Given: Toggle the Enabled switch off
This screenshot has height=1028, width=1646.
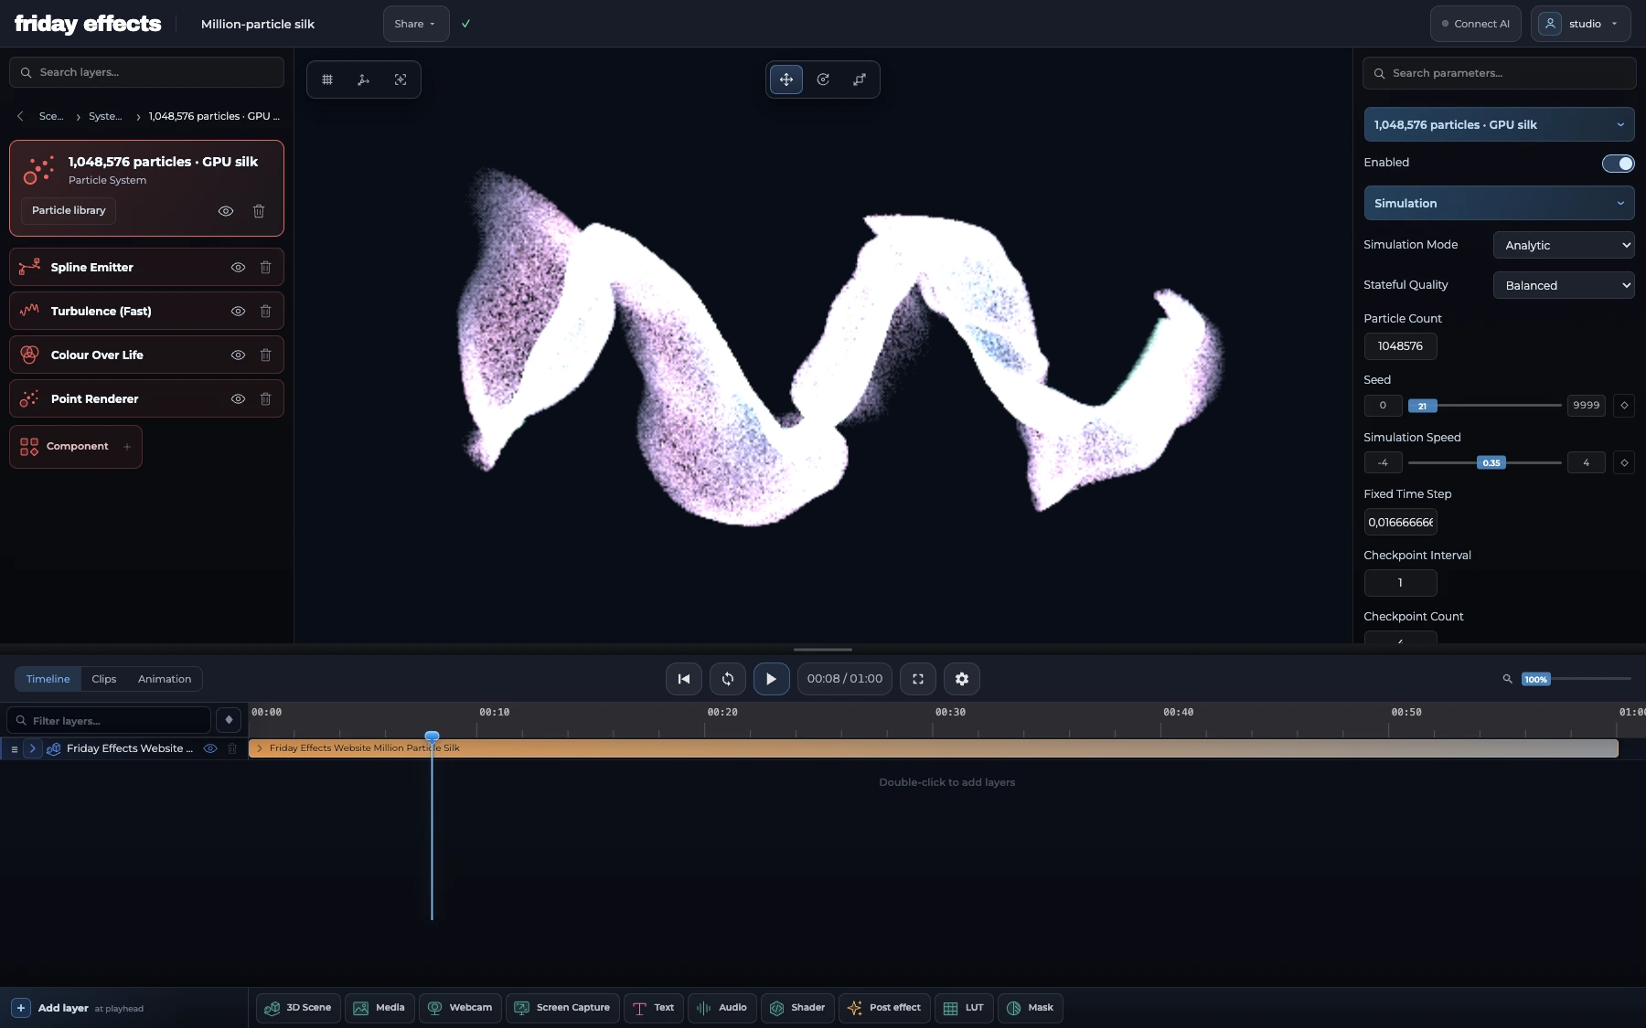Looking at the screenshot, I should click(x=1618, y=164).
